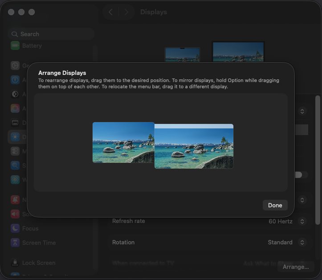Select the Focus moon icon

[15, 228]
